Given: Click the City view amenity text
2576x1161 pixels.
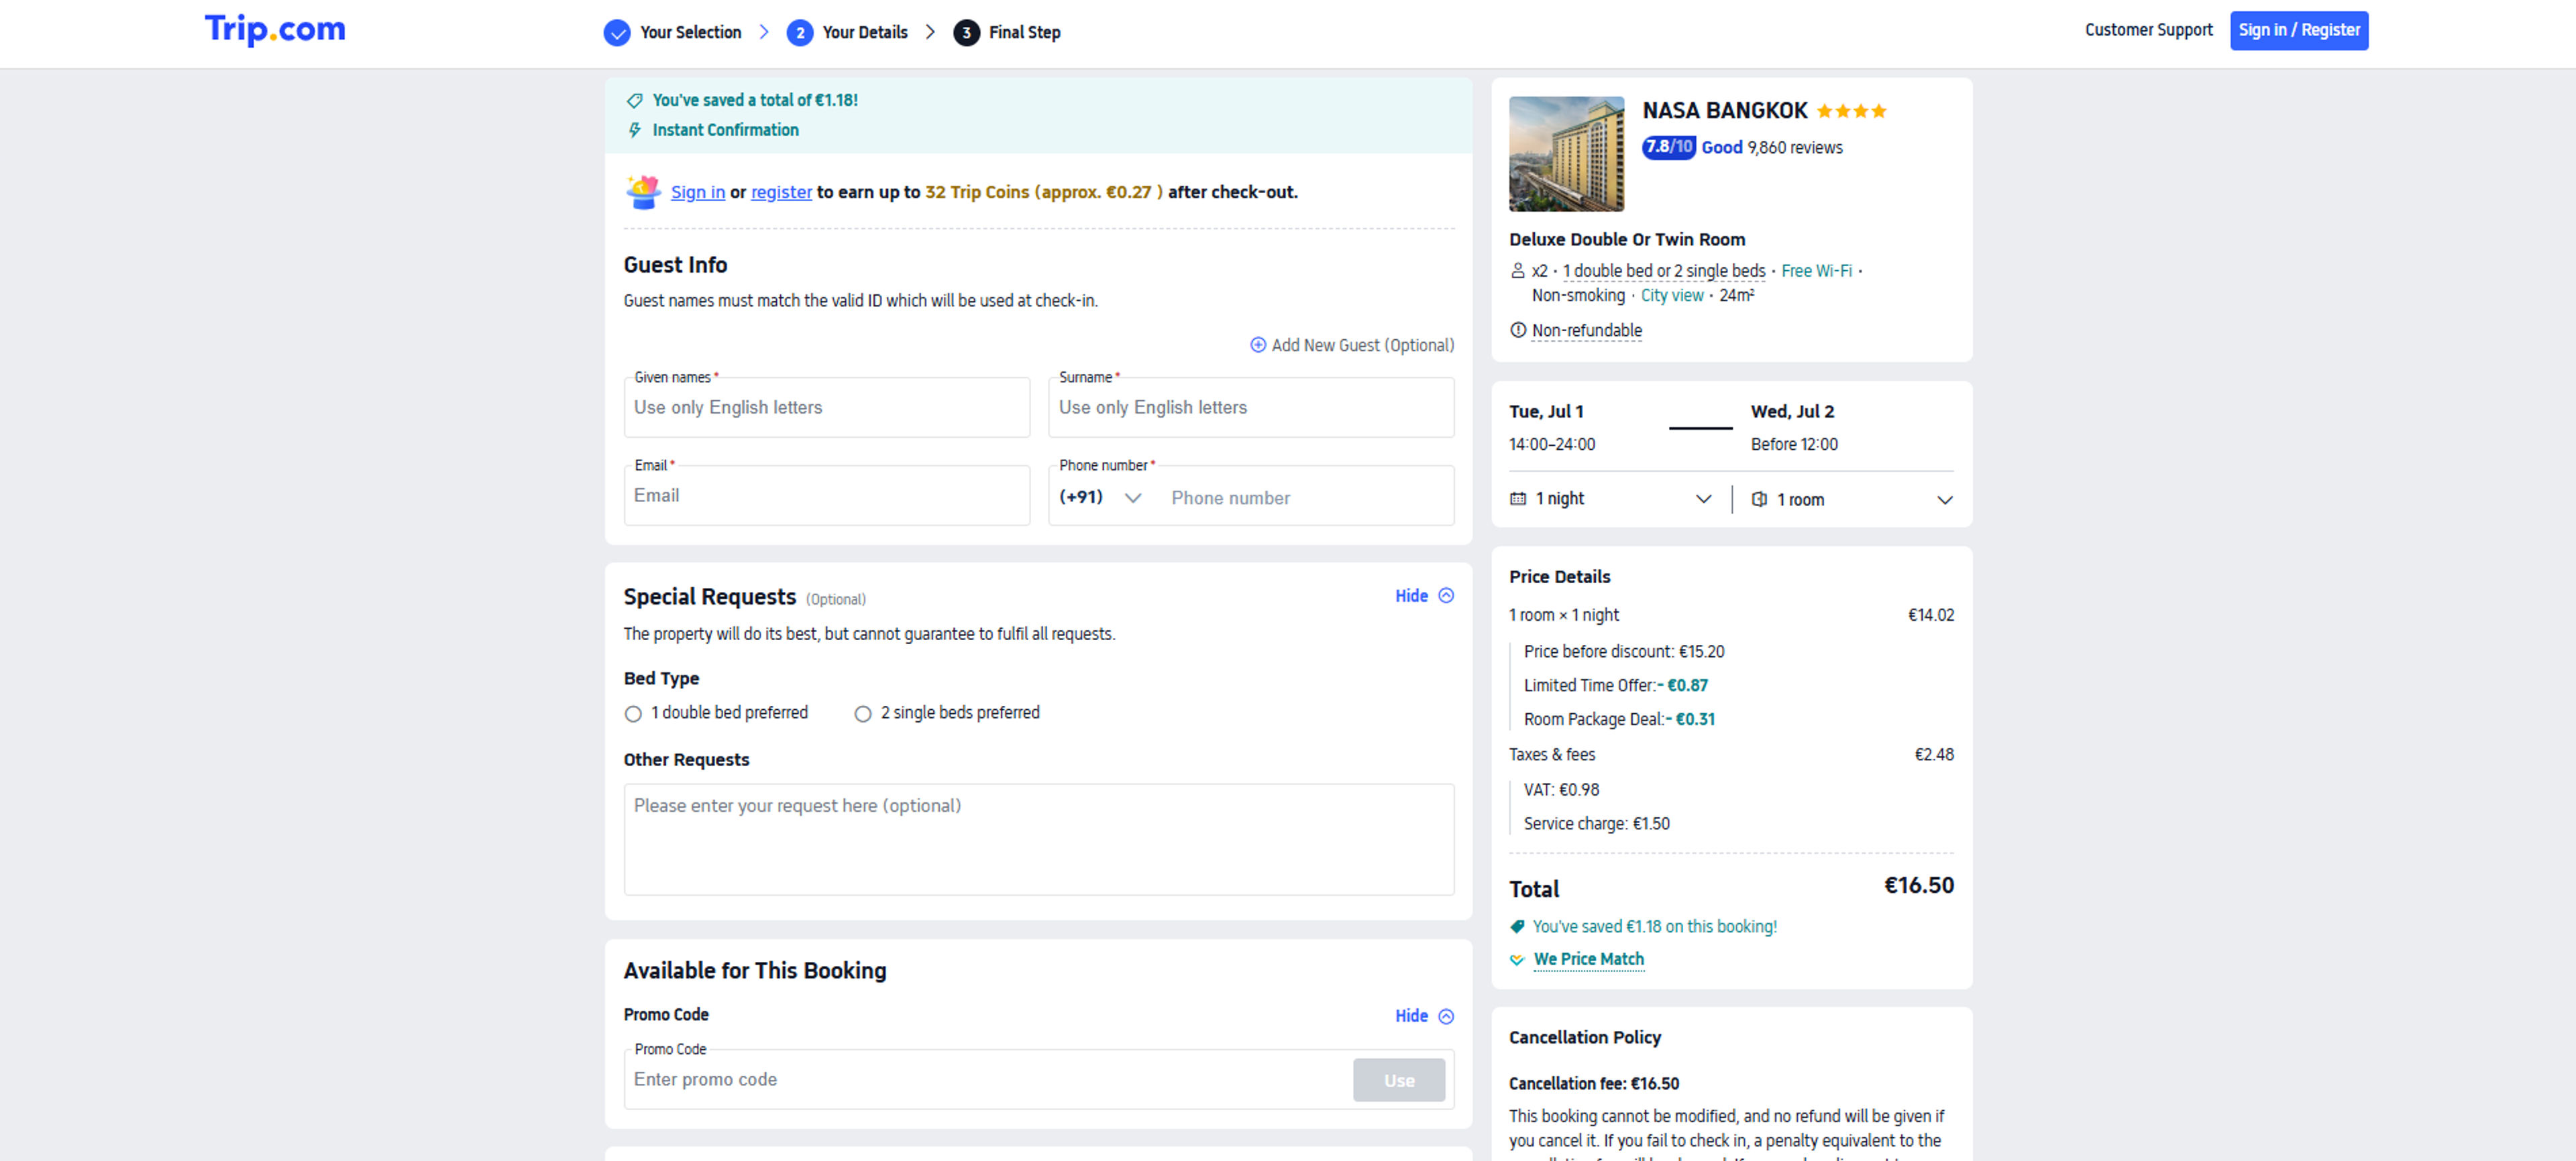Looking at the screenshot, I should tap(1671, 296).
